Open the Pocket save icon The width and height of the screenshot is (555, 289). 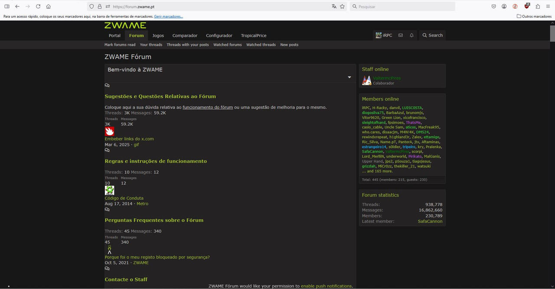coord(494,7)
